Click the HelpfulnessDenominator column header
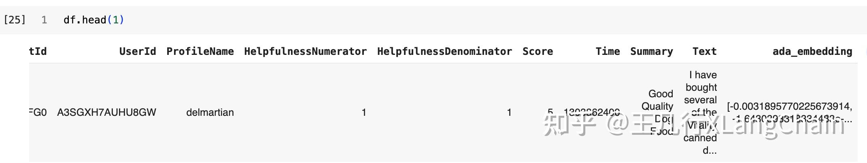Screen dimensions: 867x163 (444, 51)
